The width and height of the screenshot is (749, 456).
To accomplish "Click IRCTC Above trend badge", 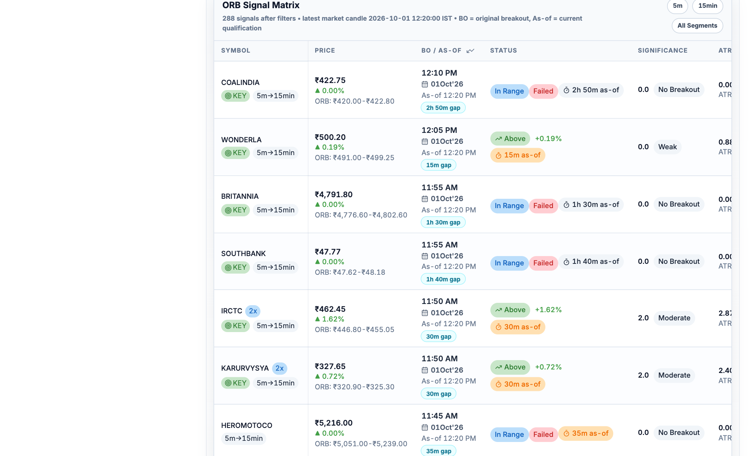I will 510,310.
